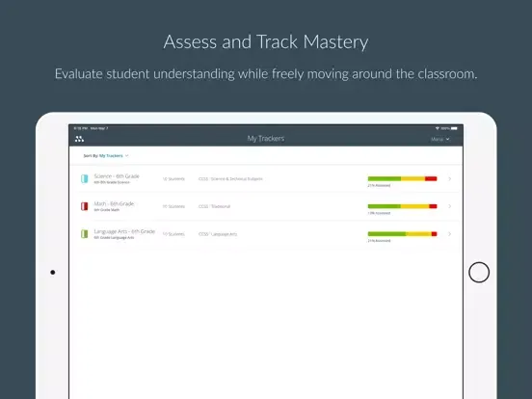Click CCSS Language Arts standards text
Screen dimensions: 532x399
pyautogui.click(x=218, y=234)
